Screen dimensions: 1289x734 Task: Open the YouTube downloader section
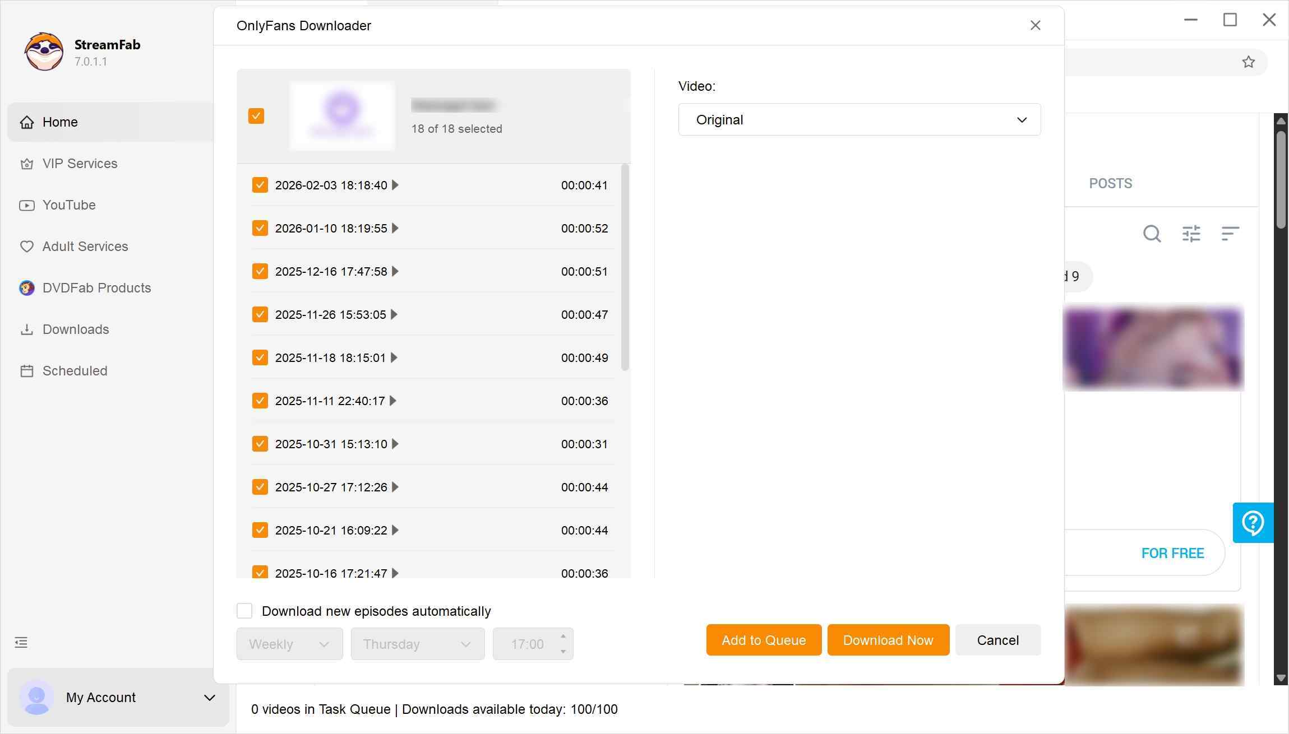point(68,205)
